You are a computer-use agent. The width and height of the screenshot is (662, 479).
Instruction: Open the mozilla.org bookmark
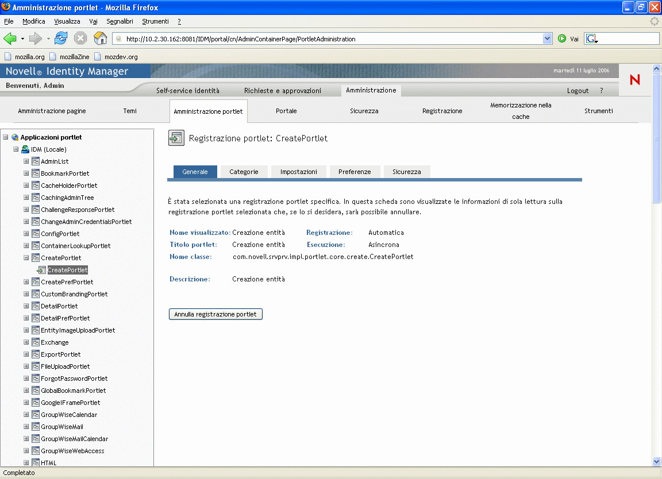24,56
